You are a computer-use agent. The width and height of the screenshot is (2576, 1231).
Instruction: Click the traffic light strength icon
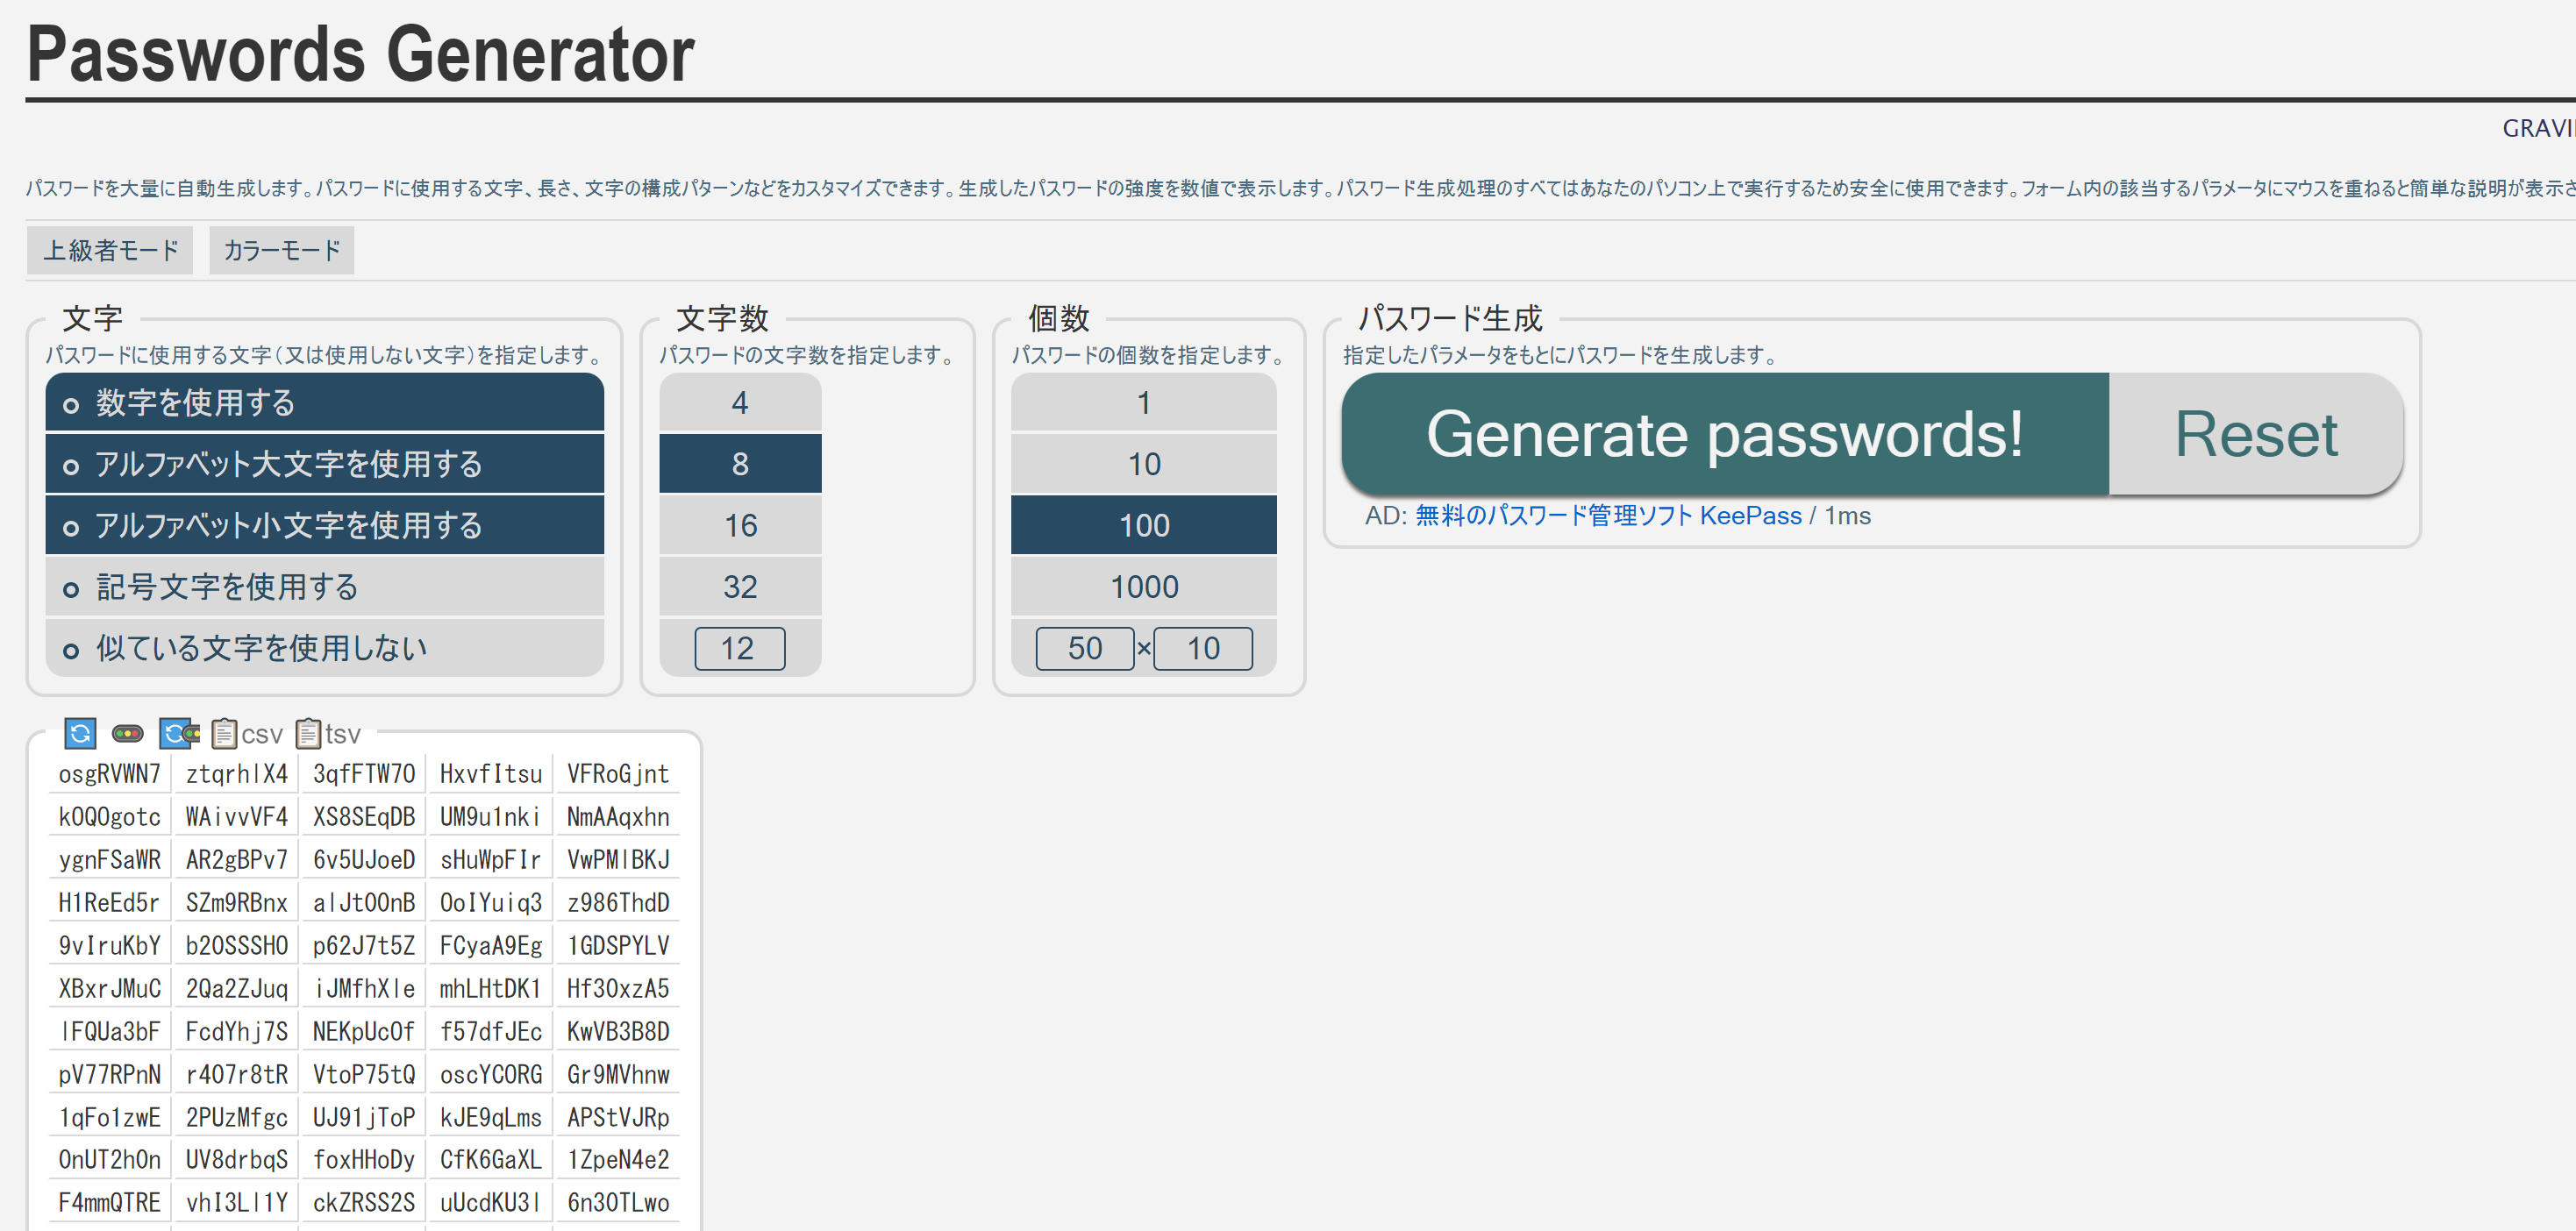click(x=127, y=734)
